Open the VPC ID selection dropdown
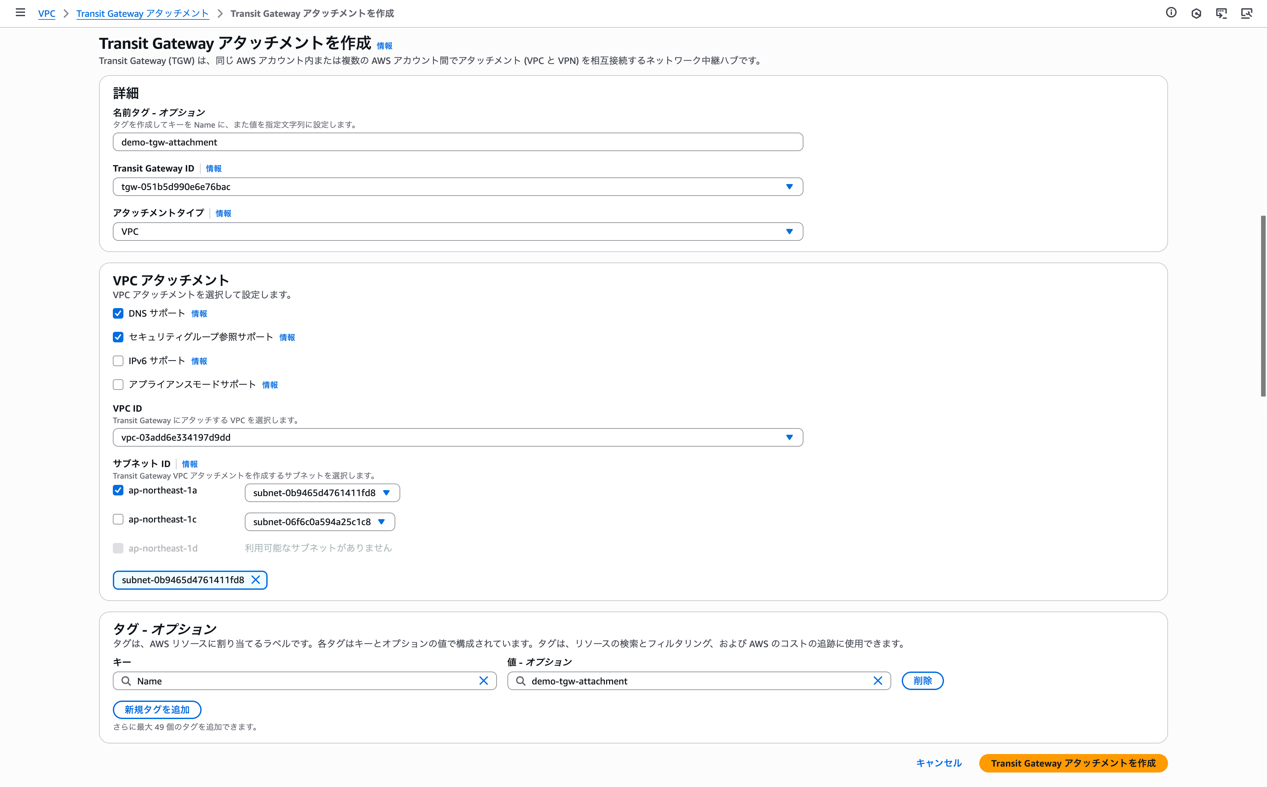1267x787 pixels. click(458, 437)
